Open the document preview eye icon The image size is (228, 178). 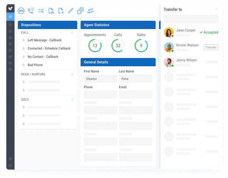point(51,11)
